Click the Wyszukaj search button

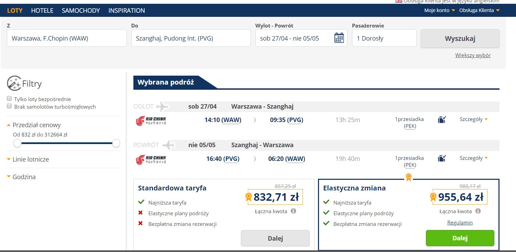(460, 39)
